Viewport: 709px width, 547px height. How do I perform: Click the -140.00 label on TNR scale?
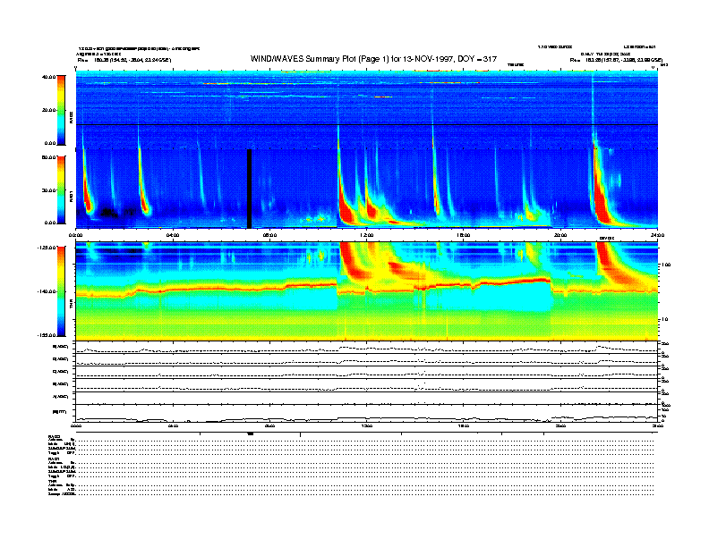point(47,291)
